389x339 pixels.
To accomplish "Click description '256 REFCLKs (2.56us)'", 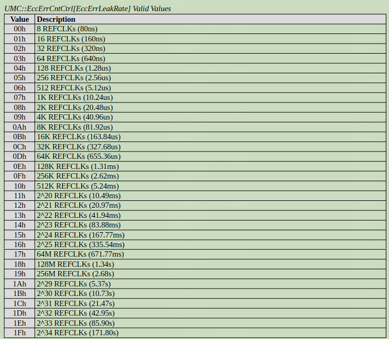I will click(74, 78).
